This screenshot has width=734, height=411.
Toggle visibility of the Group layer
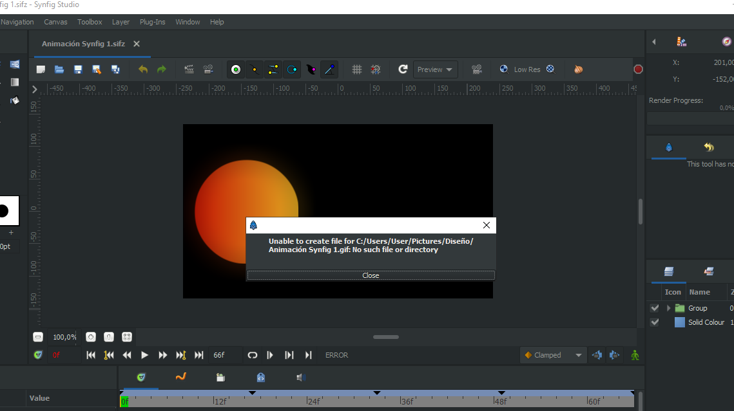click(x=655, y=307)
